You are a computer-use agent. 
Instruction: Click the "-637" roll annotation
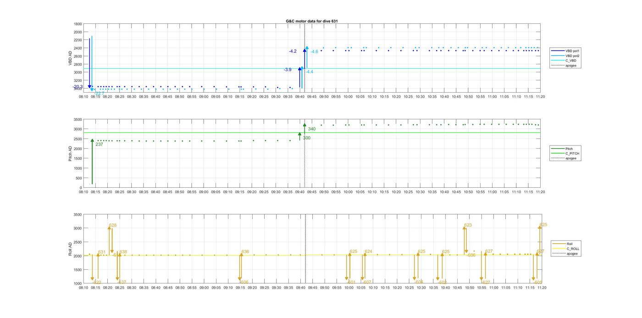pyautogui.click(x=122, y=282)
